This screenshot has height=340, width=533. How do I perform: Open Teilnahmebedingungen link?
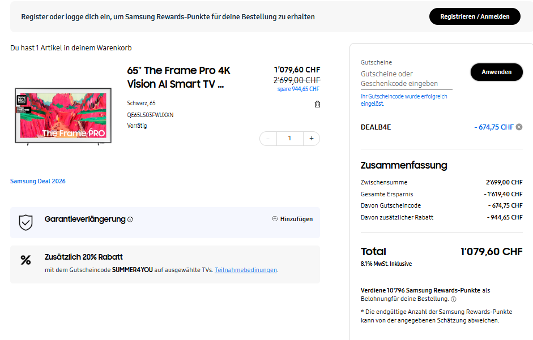246,270
